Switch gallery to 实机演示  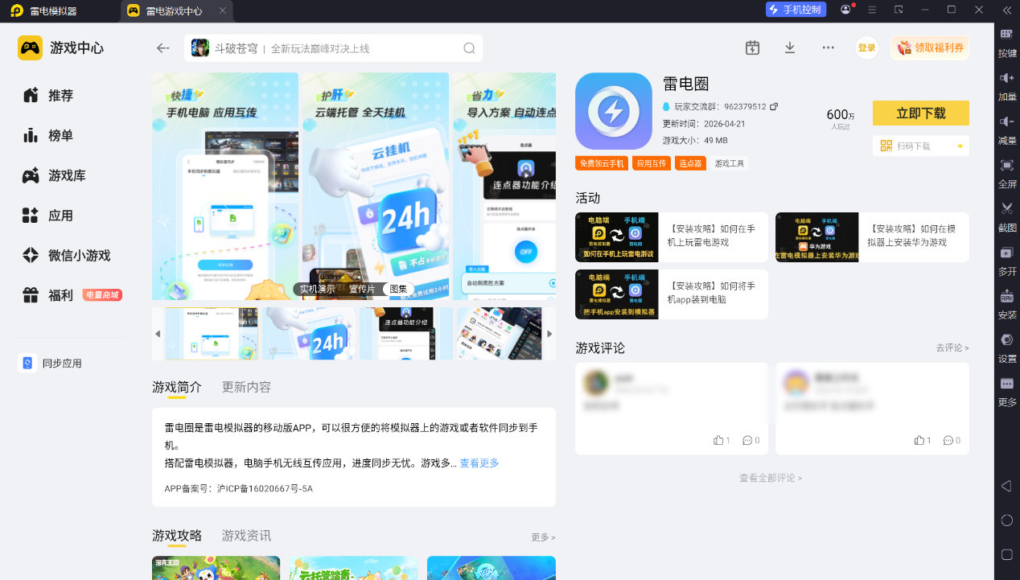point(317,289)
